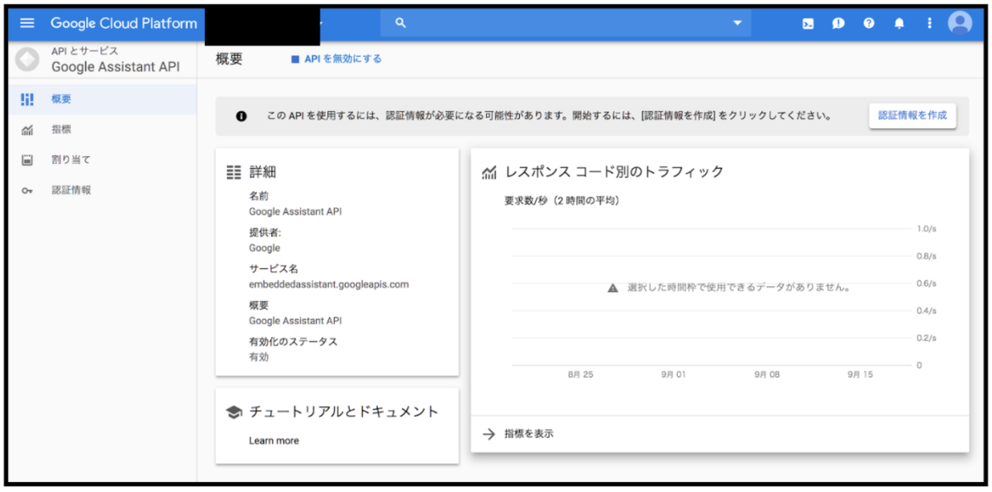The height and width of the screenshot is (492, 992).
Task: Click service name embeddedassistant.googleapis.com
Action: (x=329, y=284)
